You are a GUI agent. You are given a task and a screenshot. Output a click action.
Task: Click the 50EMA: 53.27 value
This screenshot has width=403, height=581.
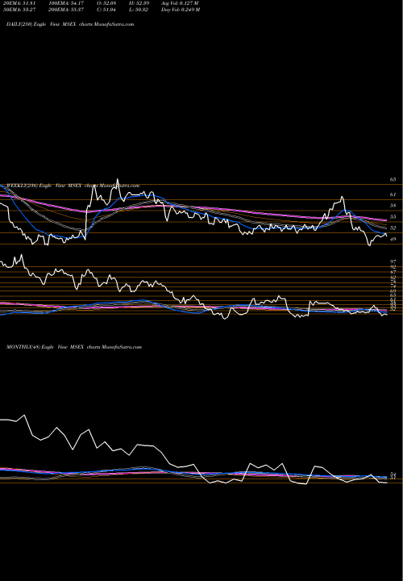pyautogui.click(x=20, y=9)
